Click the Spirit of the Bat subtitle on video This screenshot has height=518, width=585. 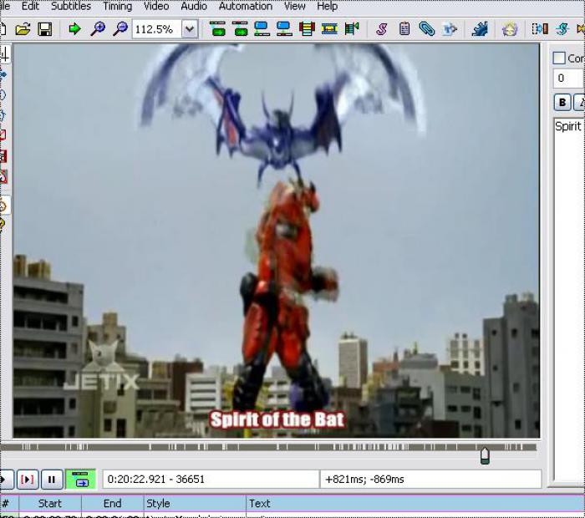coord(277,419)
